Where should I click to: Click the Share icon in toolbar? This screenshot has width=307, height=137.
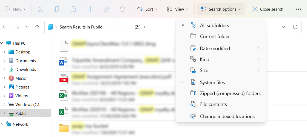(x=106, y=9)
